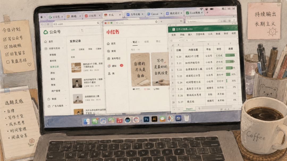The width and height of the screenshot is (287, 161).
Task: Open the 写作是最好的自我投资 note card
Action: (x=161, y=69)
